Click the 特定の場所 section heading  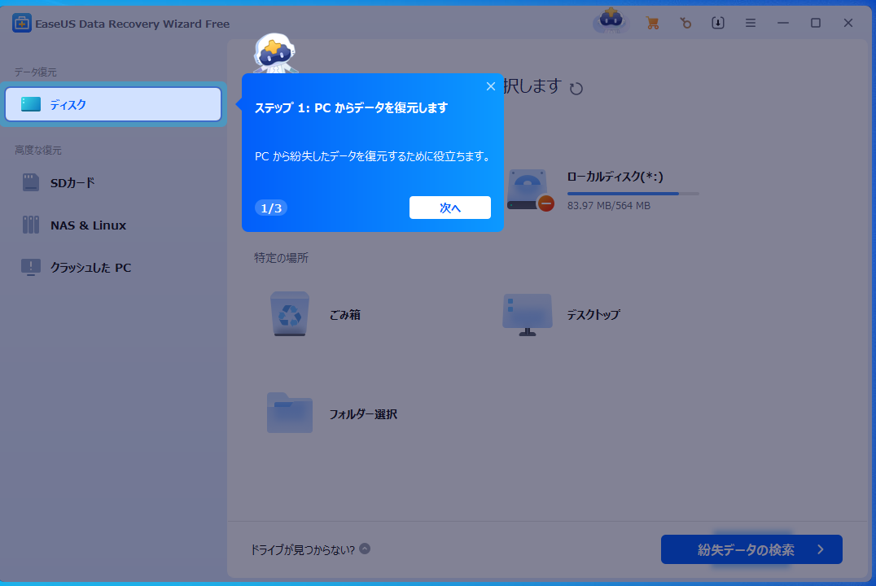281,257
